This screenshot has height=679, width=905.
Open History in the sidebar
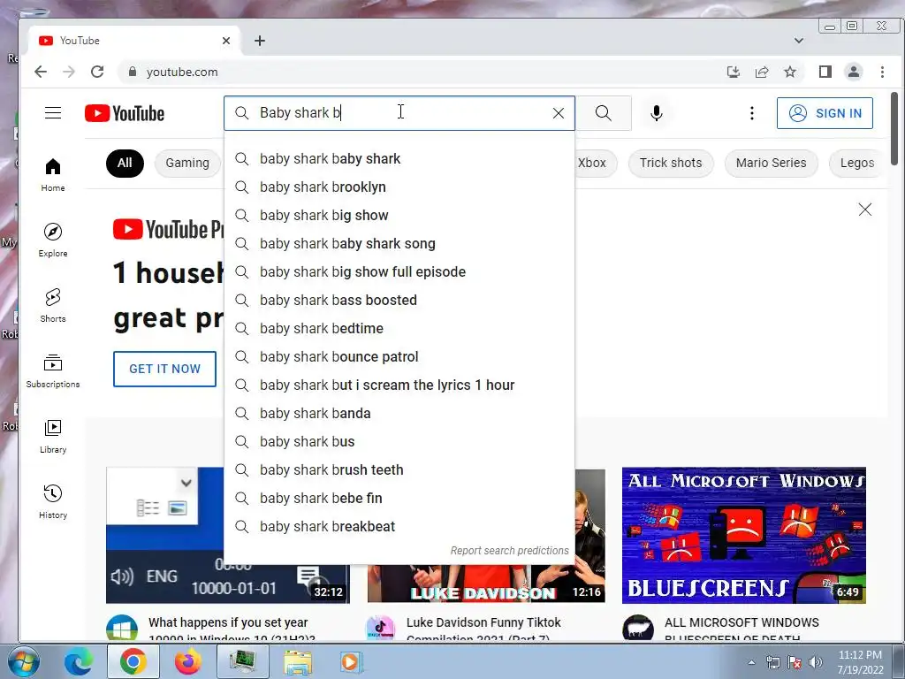click(53, 502)
